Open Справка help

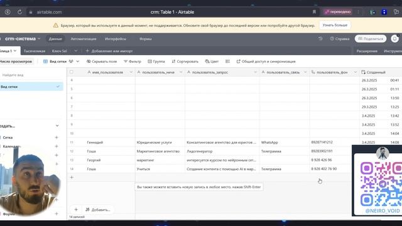click(x=340, y=39)
